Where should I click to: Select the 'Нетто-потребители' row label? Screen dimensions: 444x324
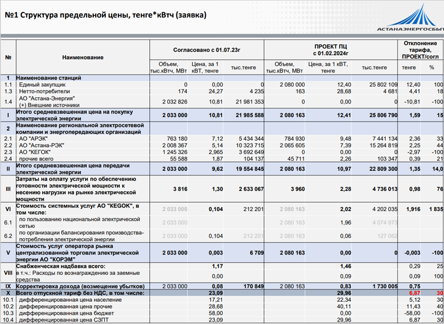[44, 92]
